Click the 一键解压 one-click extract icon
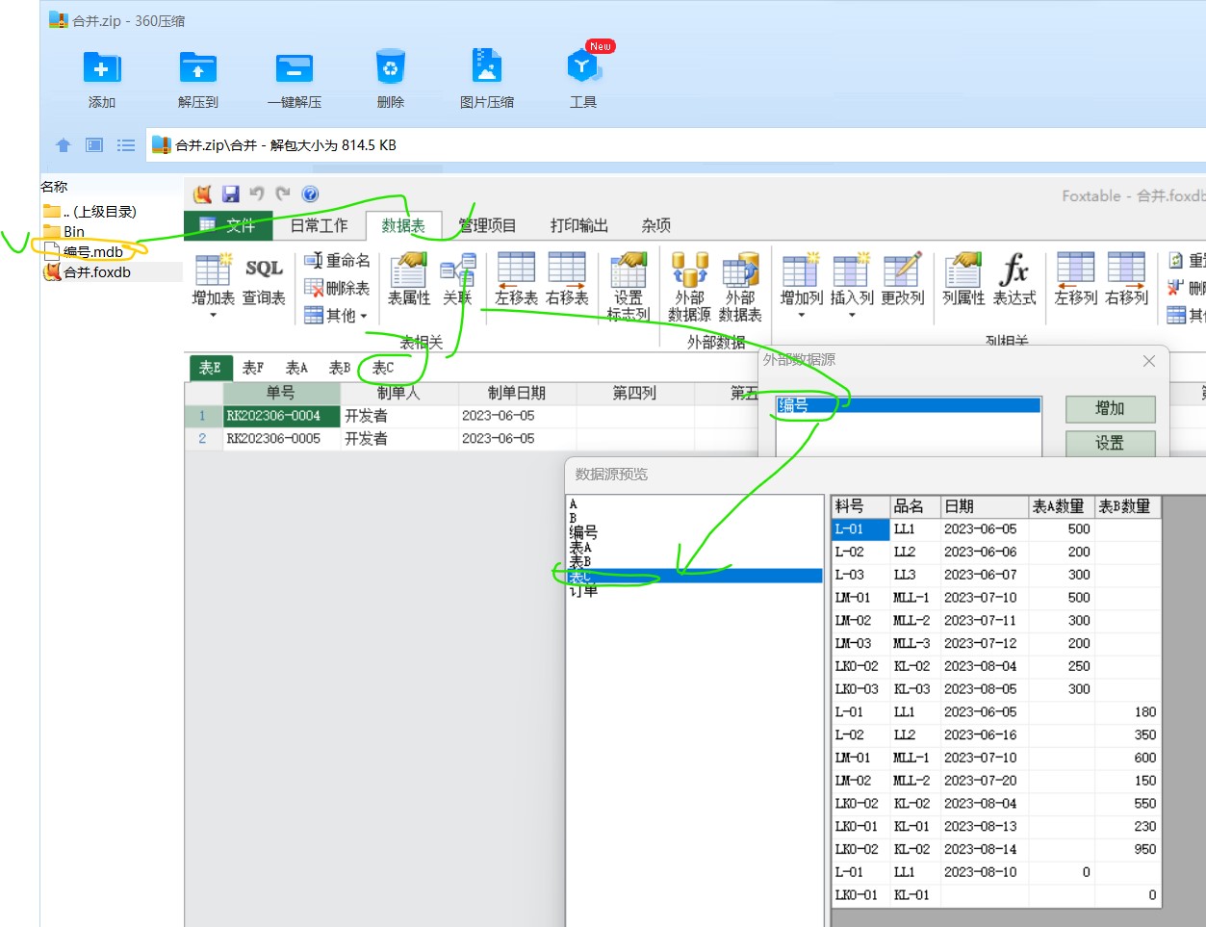1206x927 pixels. 294,68
